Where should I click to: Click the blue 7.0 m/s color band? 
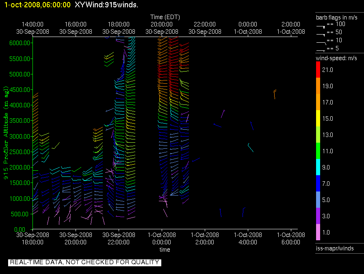pyautogui.click(x=318, y=183)
